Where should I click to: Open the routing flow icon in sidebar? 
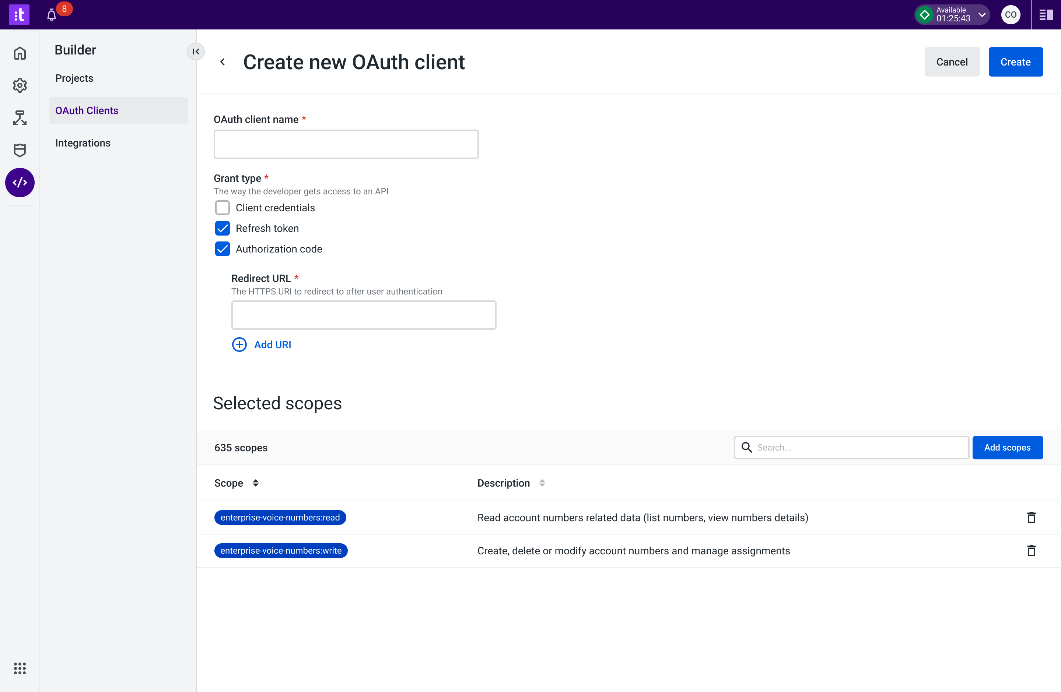click(20, 118)
